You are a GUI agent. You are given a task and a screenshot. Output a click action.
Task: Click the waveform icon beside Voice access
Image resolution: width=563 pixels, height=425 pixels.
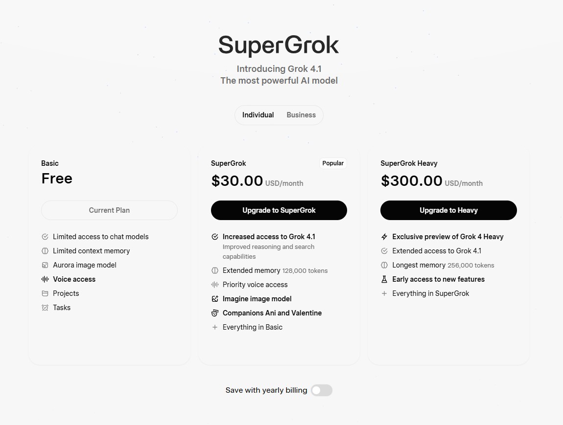pos(45,279)
